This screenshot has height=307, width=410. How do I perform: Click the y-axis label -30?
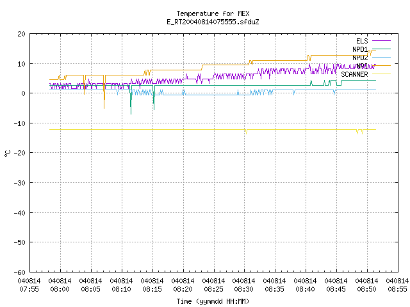coord(20,183)
